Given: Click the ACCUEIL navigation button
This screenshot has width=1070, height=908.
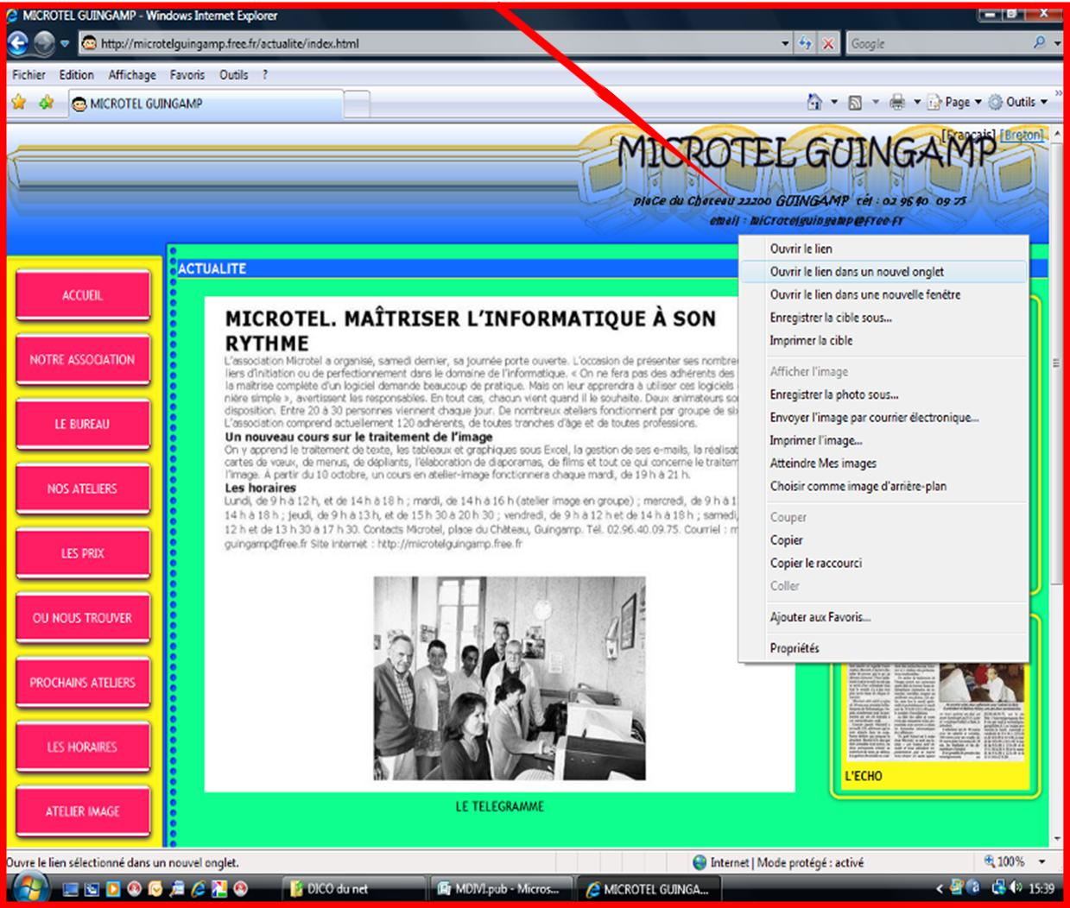Looking at the screenshot, I should [83, 295].
